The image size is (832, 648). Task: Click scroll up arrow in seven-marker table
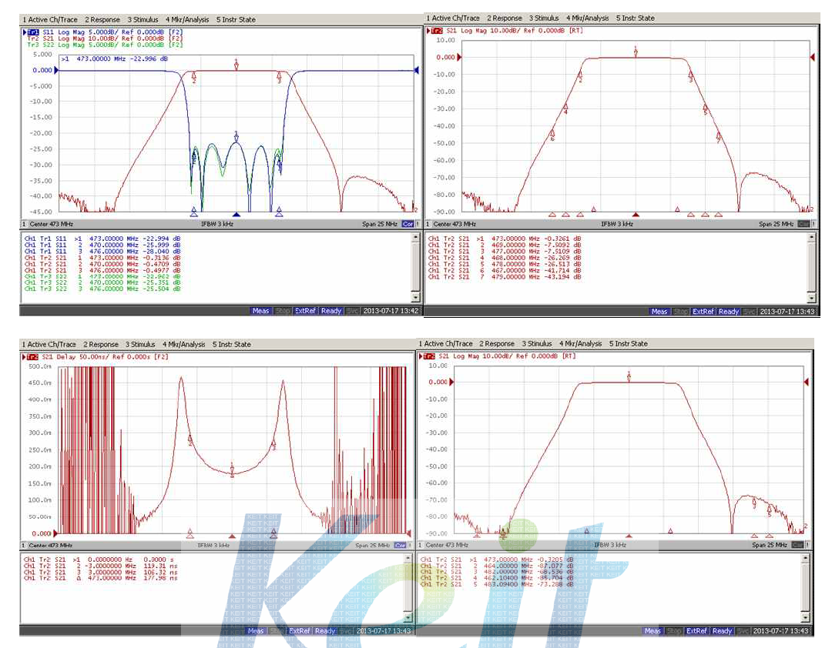[810, 238]
